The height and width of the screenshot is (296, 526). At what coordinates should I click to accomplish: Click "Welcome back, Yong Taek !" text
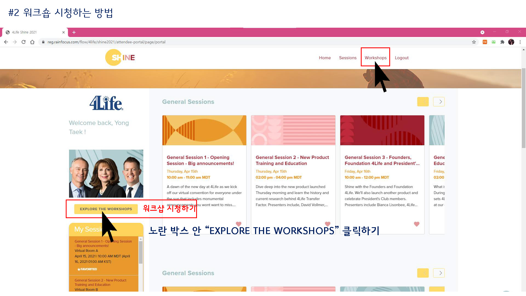pyautogui.click(x=99, y=127)
